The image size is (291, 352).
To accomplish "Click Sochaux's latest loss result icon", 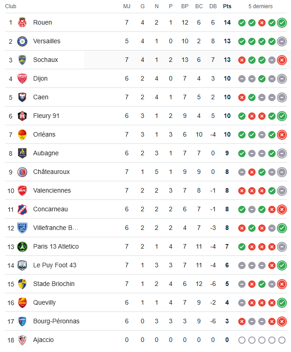I will pyautogui.click(x=282, y=60).
